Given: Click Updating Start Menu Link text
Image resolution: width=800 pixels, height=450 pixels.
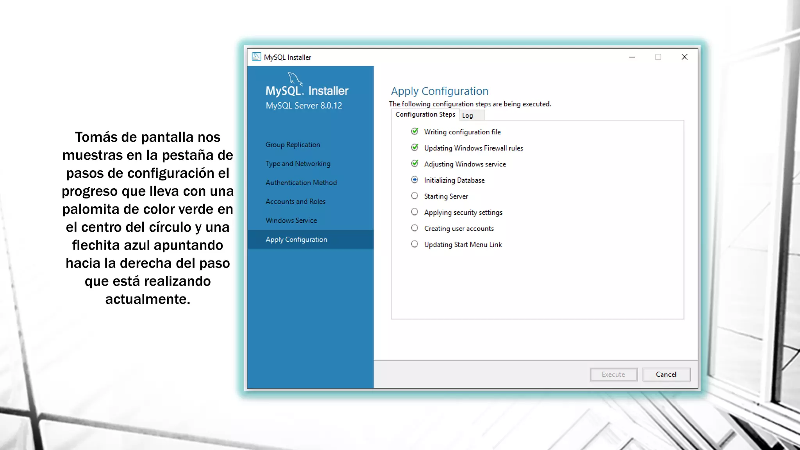Looking at the screenshot, I should (463, 245).
